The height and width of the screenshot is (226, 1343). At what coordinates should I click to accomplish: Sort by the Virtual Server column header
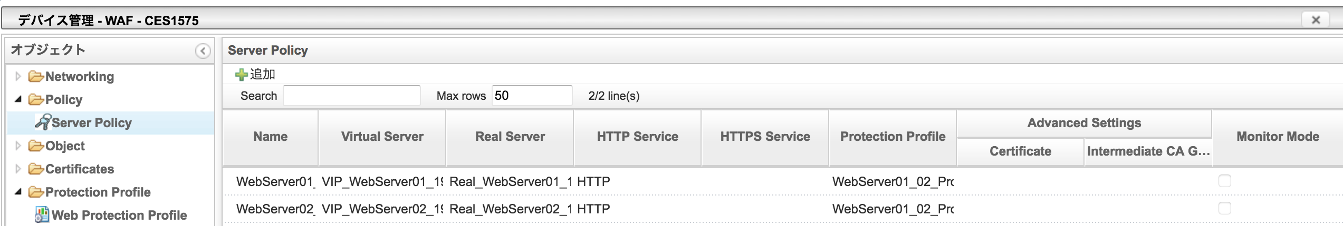pos(382,137)
